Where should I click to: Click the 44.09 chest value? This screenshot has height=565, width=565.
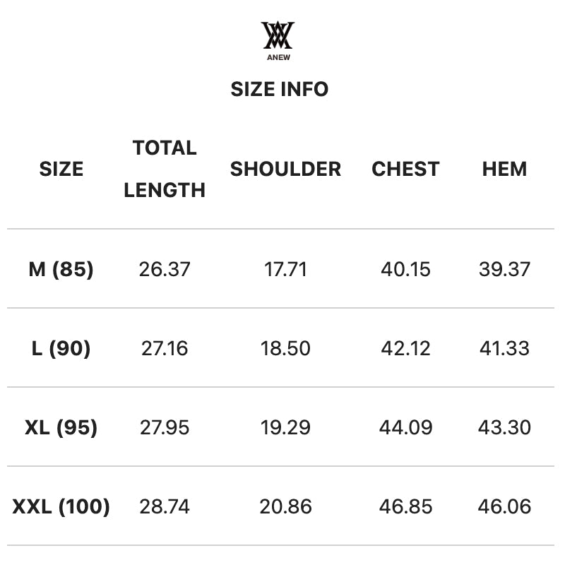(405, 427)
